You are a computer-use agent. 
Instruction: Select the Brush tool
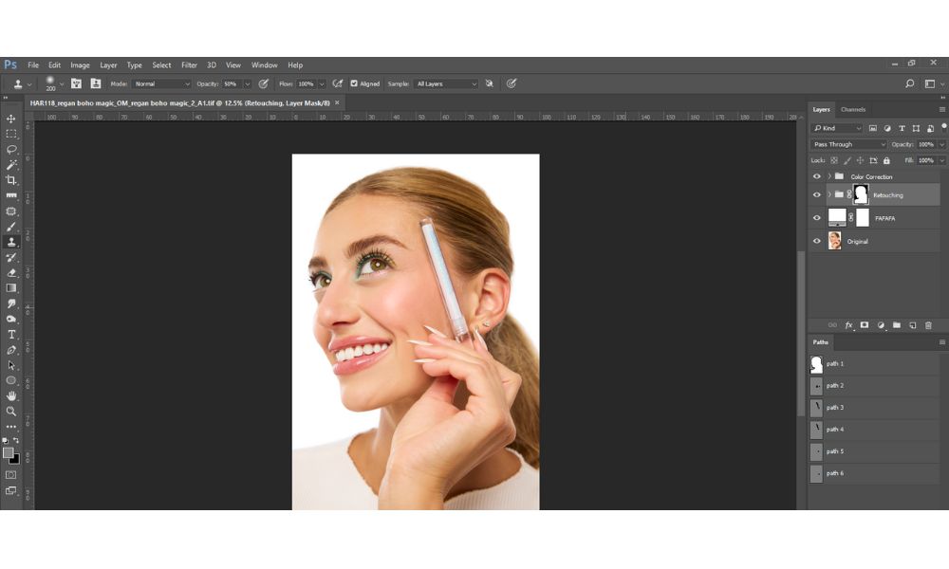10,227
